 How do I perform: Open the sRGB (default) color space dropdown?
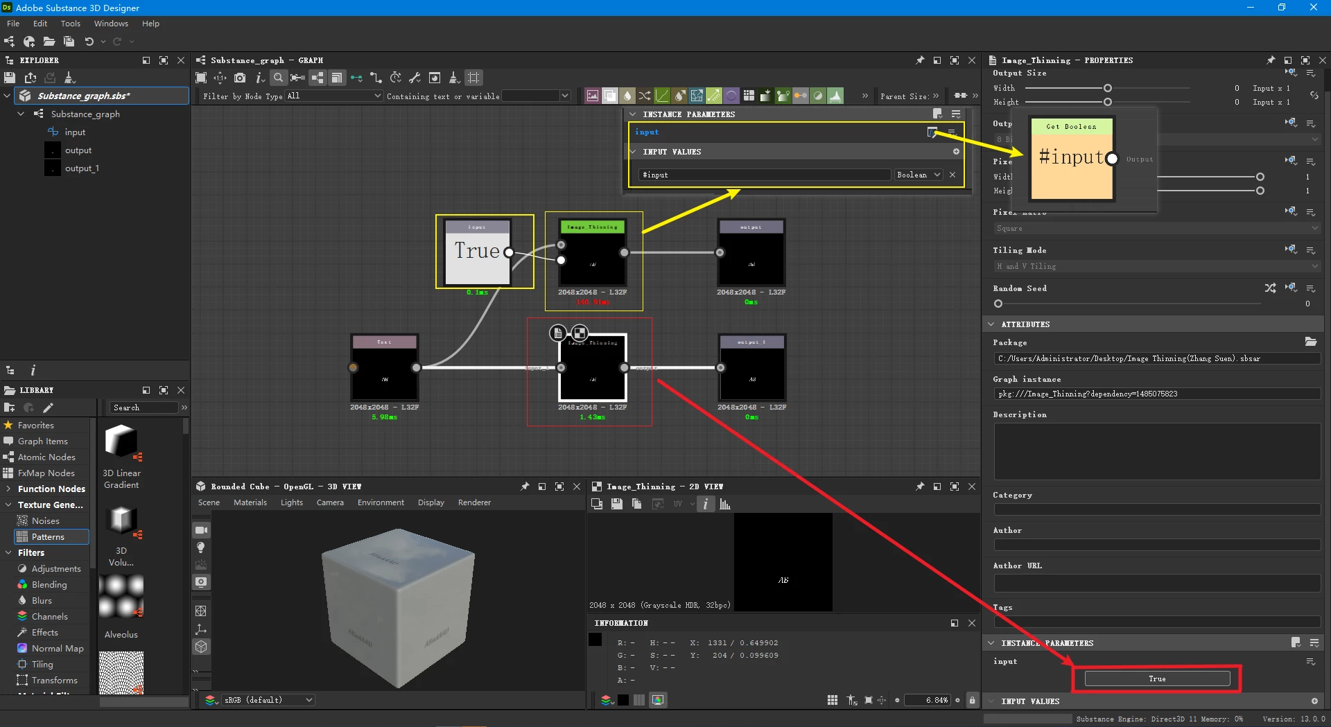(268, 700)
